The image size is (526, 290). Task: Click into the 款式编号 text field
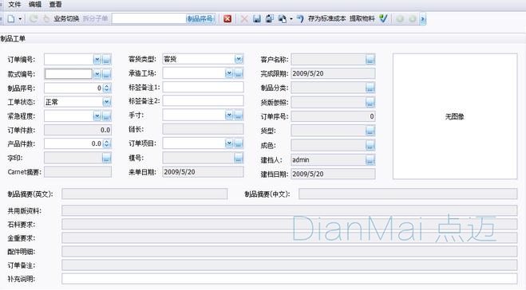tap(69, 74)
